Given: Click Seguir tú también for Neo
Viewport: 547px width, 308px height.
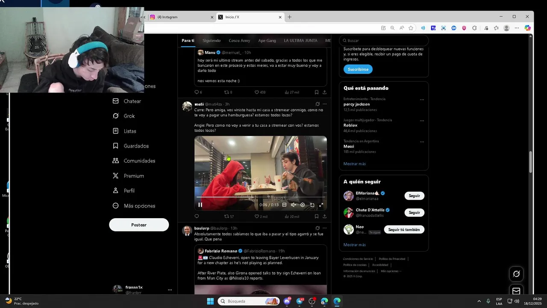Looking at the screenshot, I should [404, 230].
